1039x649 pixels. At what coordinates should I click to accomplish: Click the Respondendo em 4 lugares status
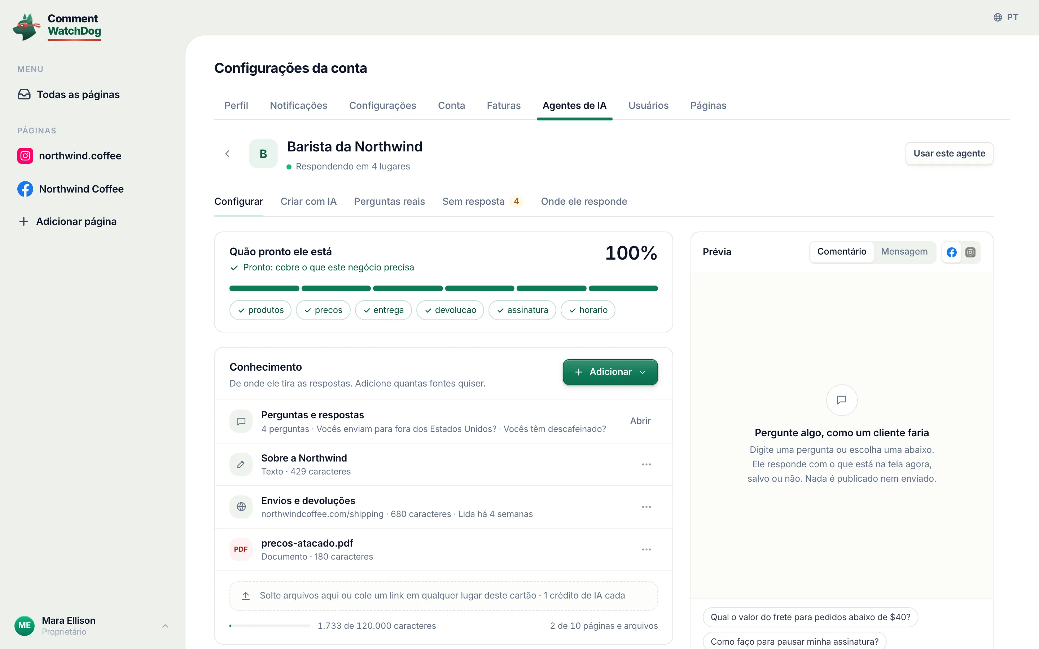click(348, 167)
